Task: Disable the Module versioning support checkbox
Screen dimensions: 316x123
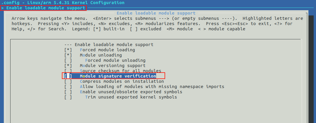Action: 68,66
